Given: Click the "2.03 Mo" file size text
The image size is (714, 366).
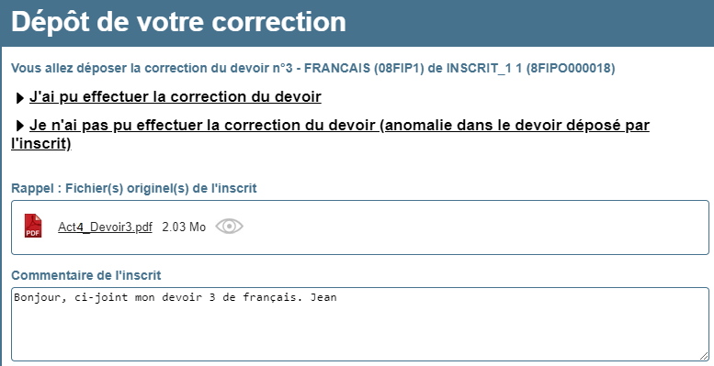Looking at the screenshot, I should 184,227.
